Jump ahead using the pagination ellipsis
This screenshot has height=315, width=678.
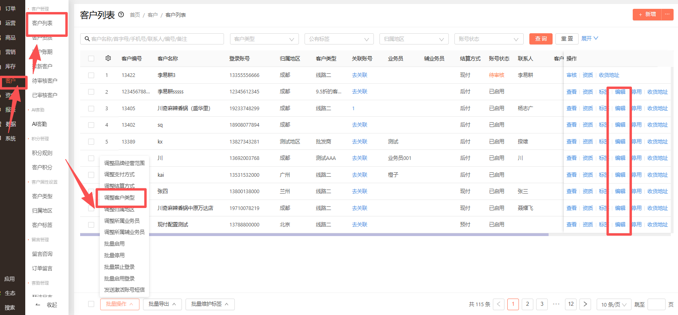click(x=556, y=304)
